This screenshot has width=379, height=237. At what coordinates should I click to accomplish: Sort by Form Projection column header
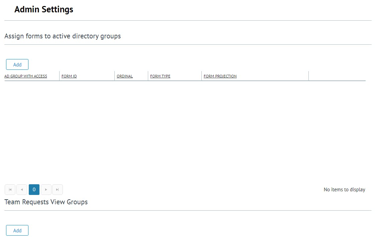pos(220,76)
